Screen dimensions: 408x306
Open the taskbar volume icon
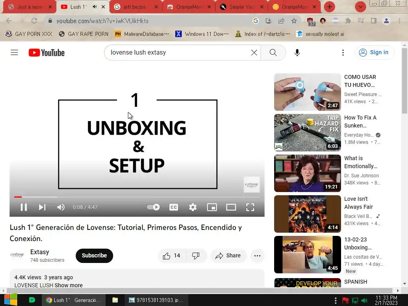click(365, 300)
